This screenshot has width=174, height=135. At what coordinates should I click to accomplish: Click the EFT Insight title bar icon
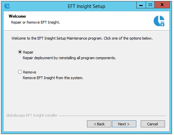(7, 6)
